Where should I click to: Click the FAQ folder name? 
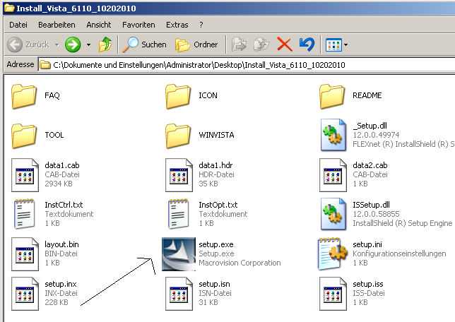click(x=52, y=95)
